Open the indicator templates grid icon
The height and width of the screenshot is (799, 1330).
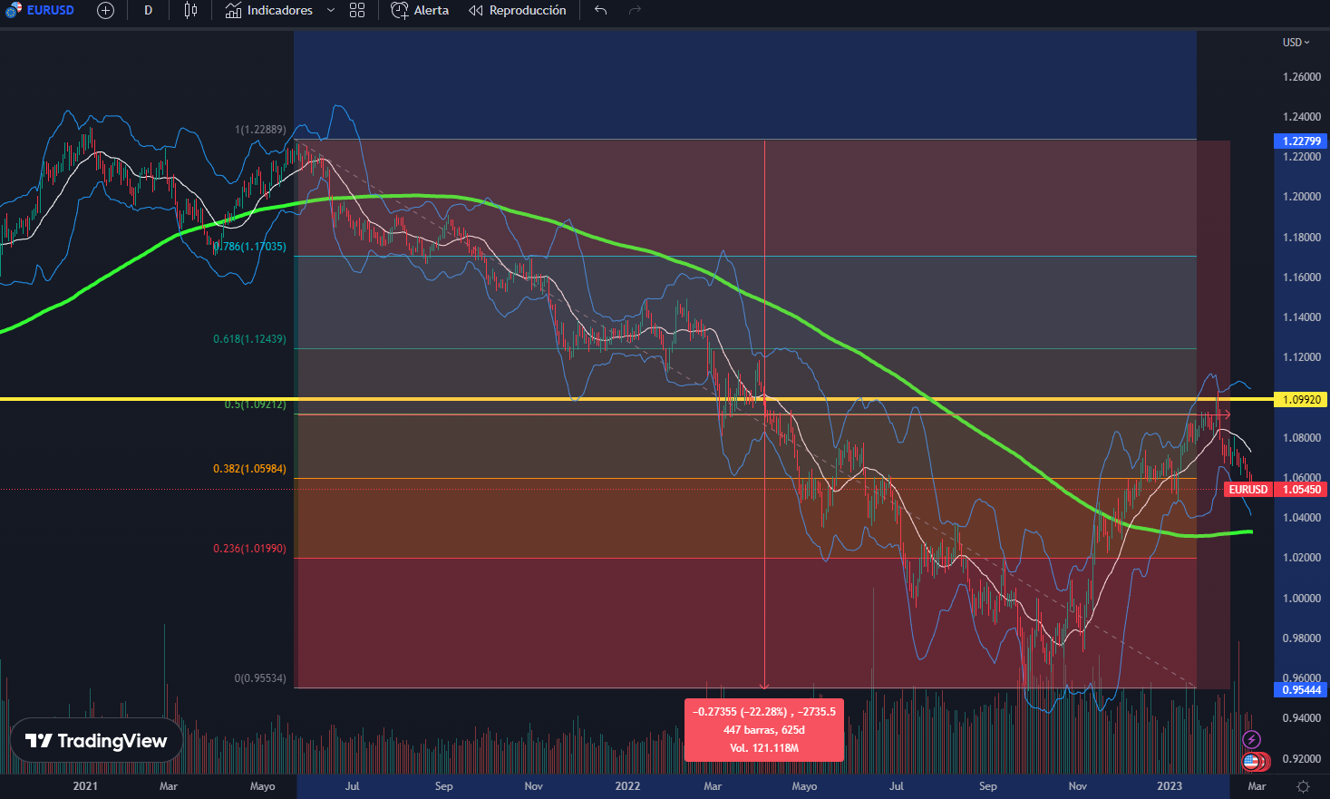357,10
